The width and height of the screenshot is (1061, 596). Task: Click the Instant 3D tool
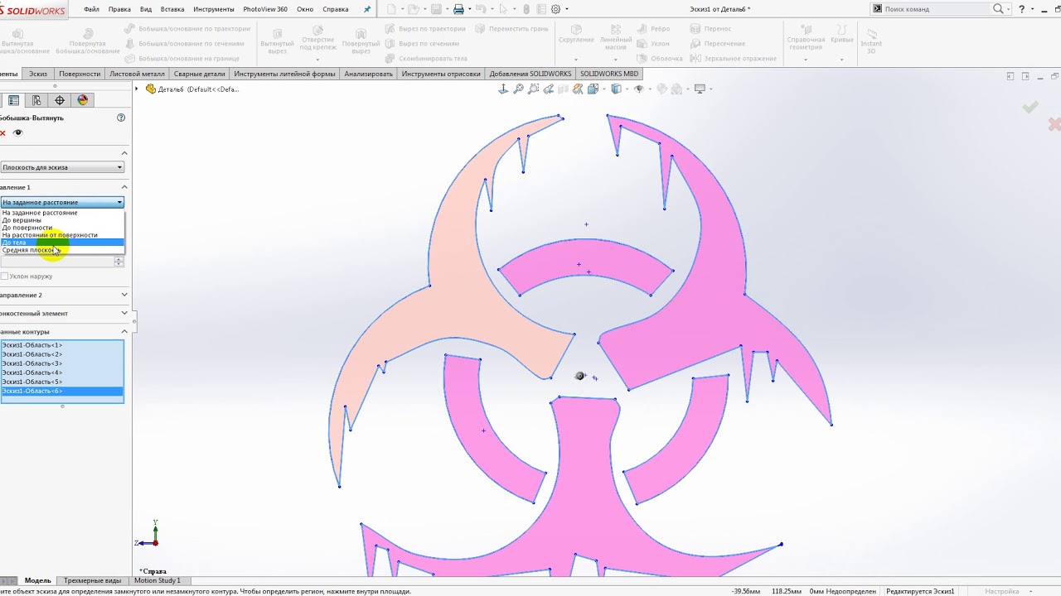coord(871,40)
